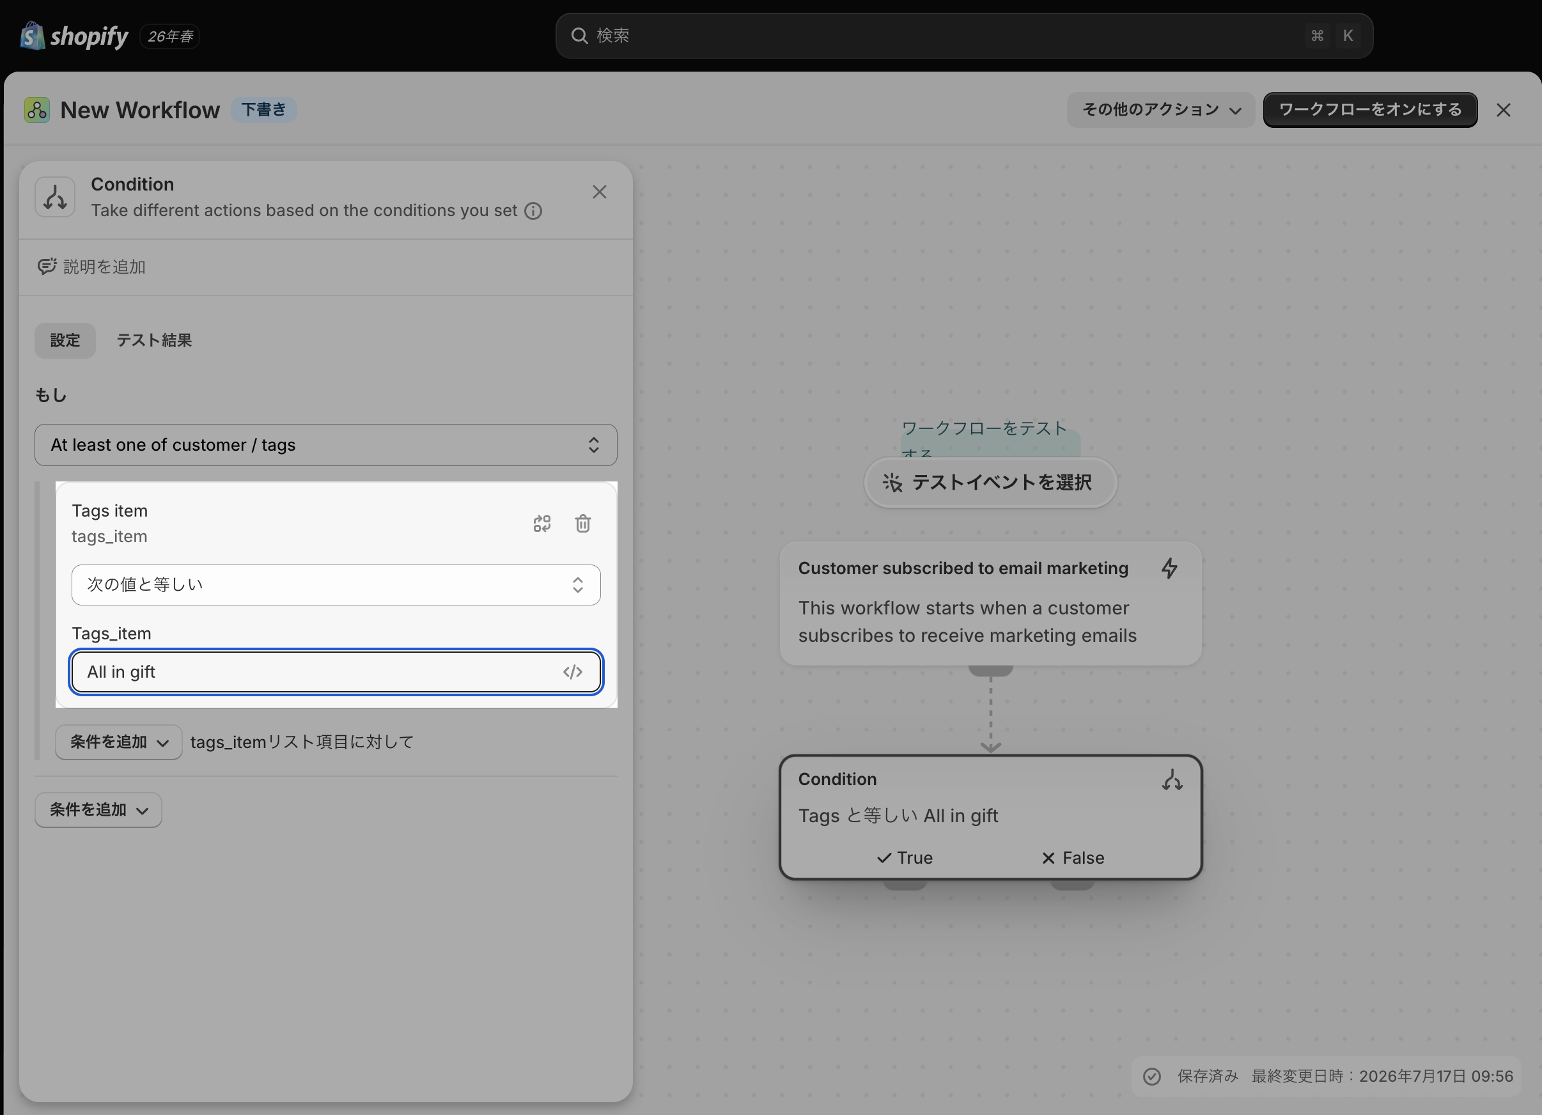Click the 最終変更日時 timestamp text
The height and width of the screenshot is (1115, 1542).
(1382, 1076)
